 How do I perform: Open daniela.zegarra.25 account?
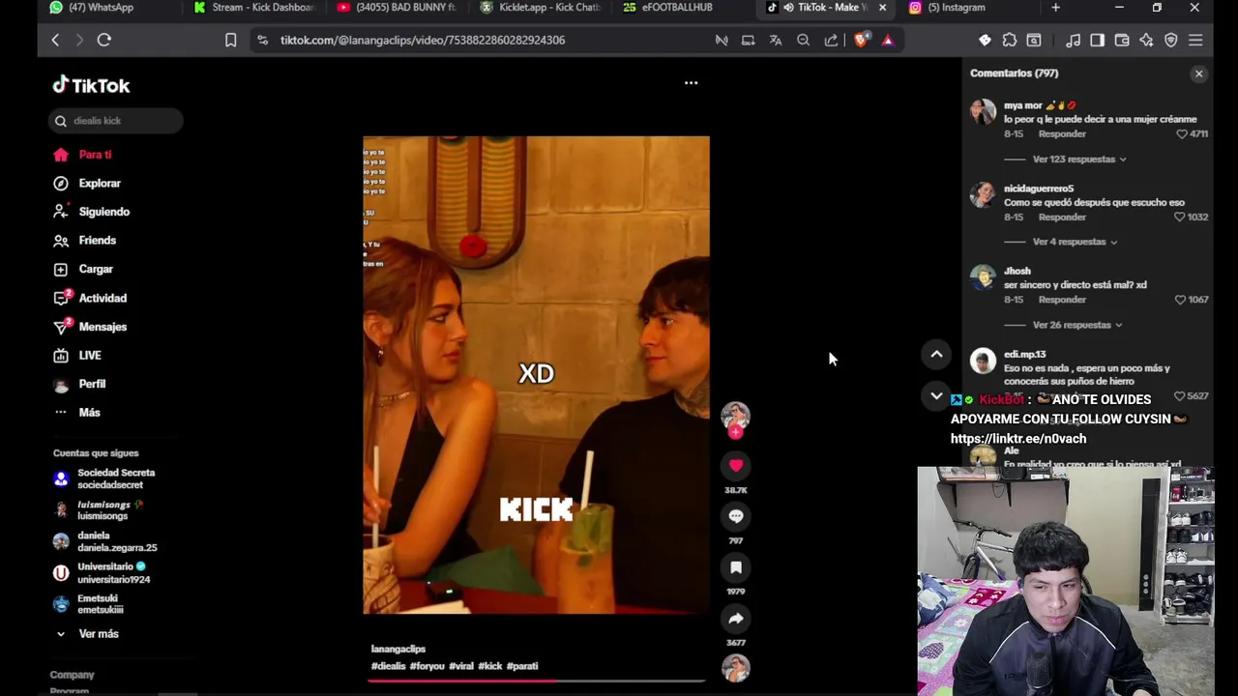tap(105, 541)
